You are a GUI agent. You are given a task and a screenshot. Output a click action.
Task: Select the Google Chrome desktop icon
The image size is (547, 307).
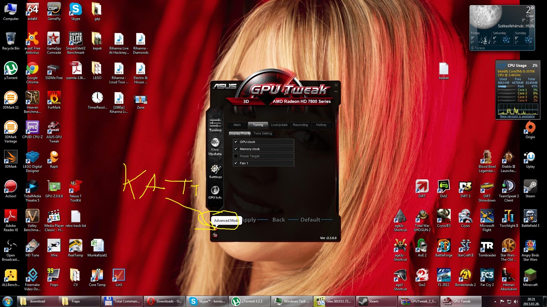pyautogui.click(x=32, y=73)
